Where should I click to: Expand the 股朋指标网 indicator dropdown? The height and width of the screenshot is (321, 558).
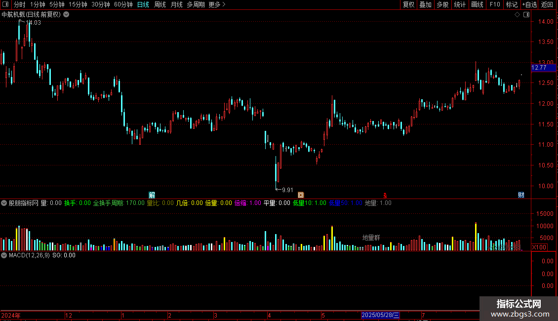(4, 203)
